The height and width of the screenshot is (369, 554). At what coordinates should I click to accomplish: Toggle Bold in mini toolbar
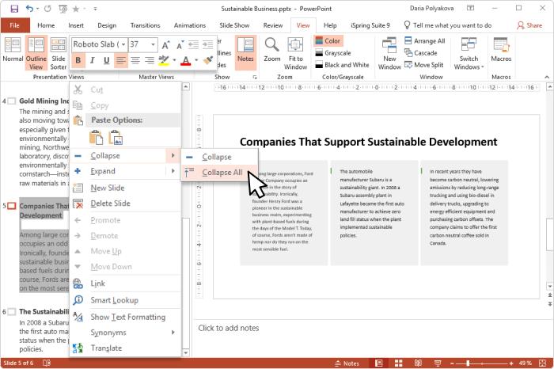click(x=78, y=60)
